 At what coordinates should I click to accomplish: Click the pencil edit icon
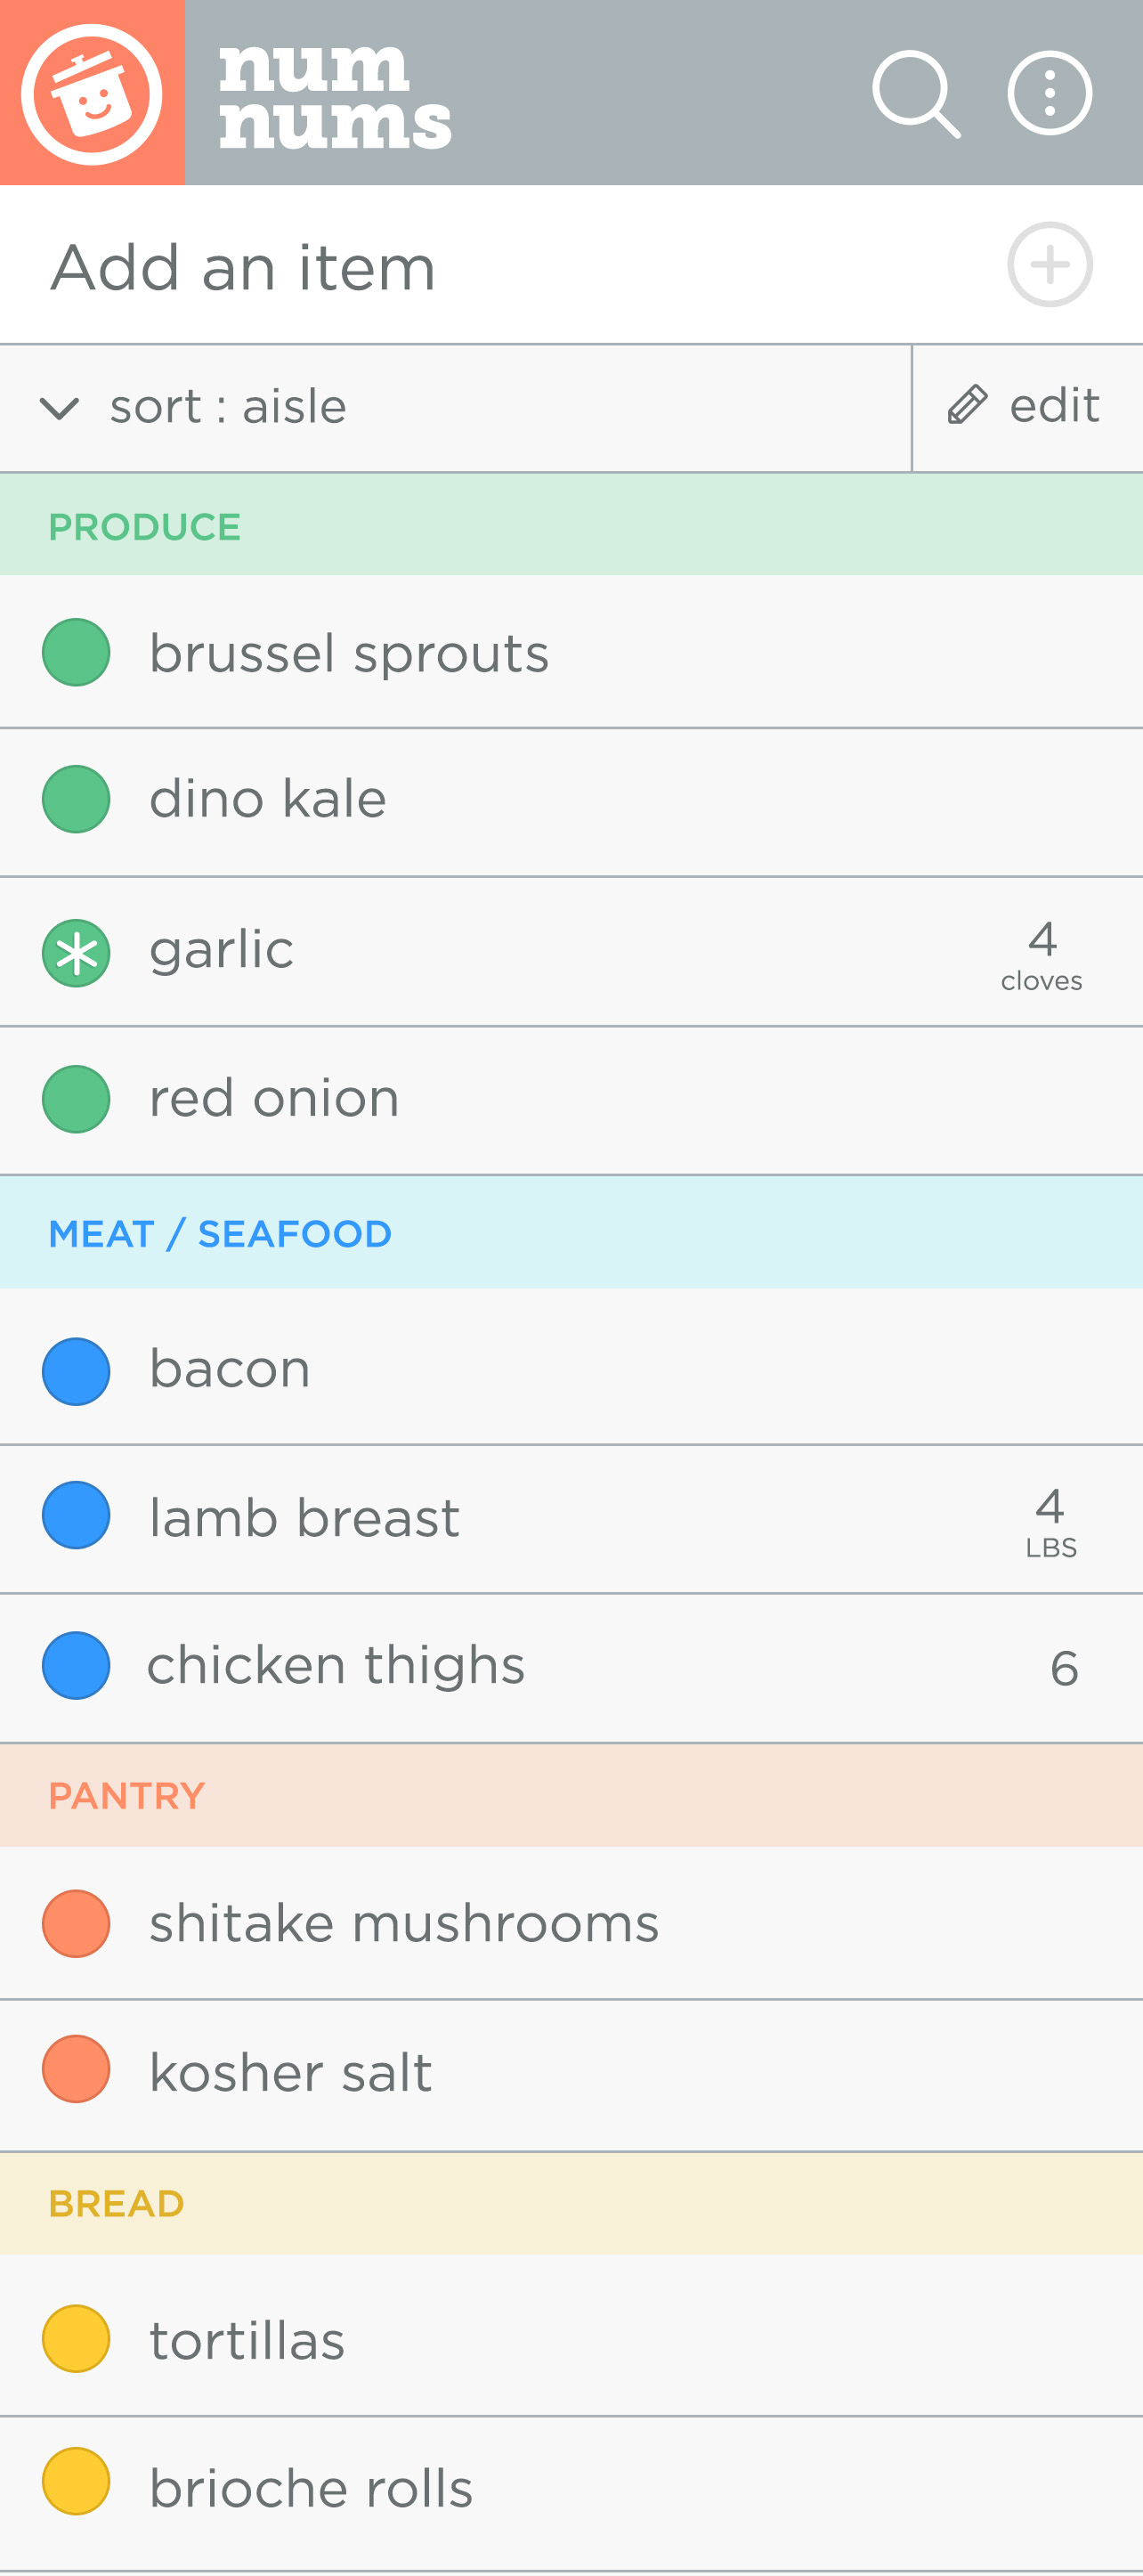(968, 406)
